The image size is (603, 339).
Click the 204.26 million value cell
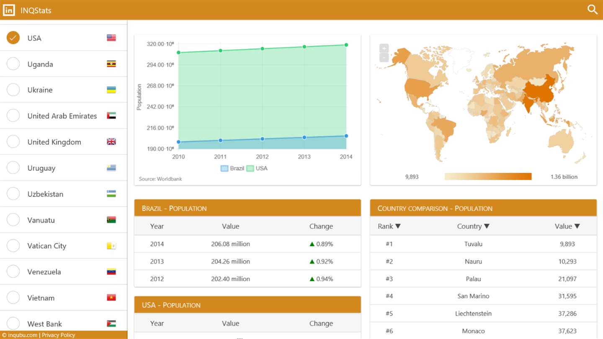231,262
